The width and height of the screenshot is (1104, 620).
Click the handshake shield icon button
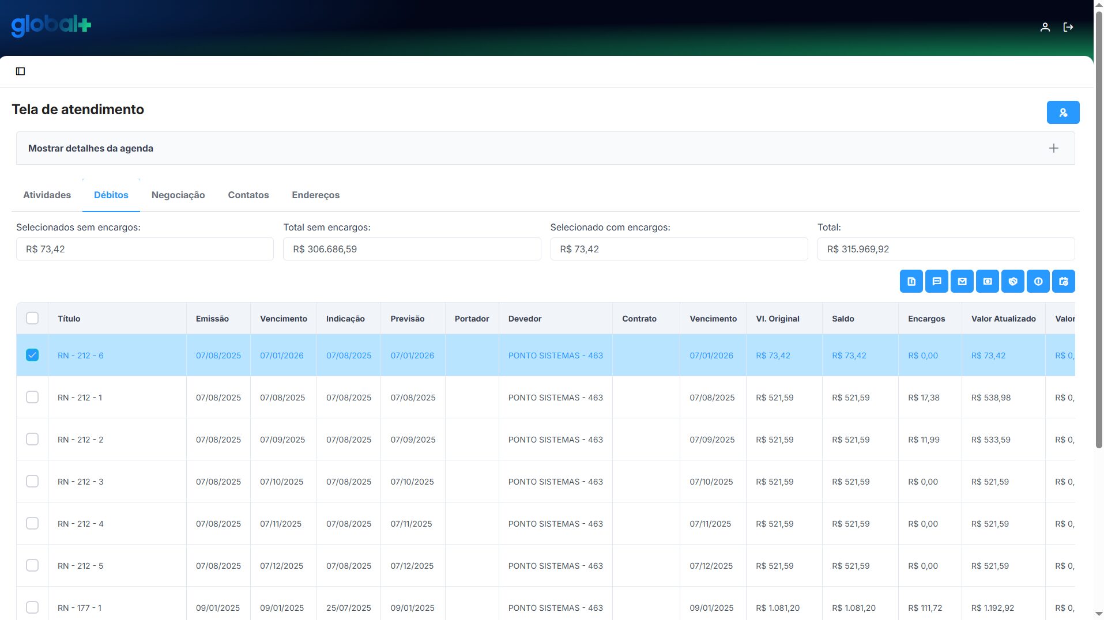1012,282
